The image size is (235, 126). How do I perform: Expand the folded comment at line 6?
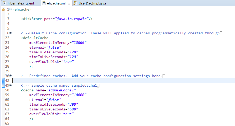tap(11, 33)
